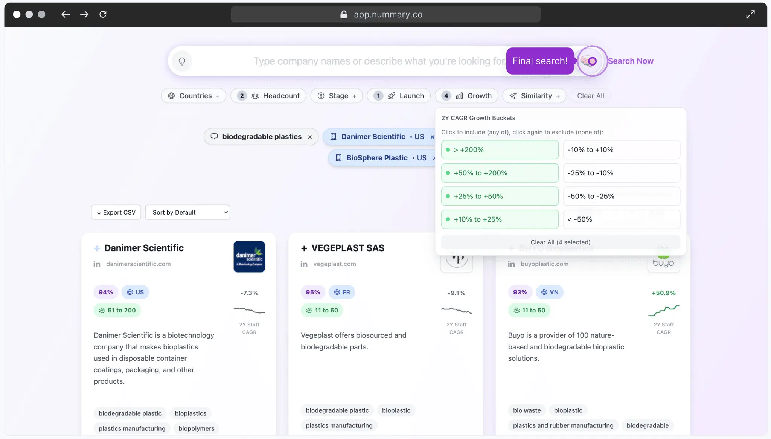771x439 pixels.
Task: Click the Buyo +50.9% growth sparkline
Action: 664,311
